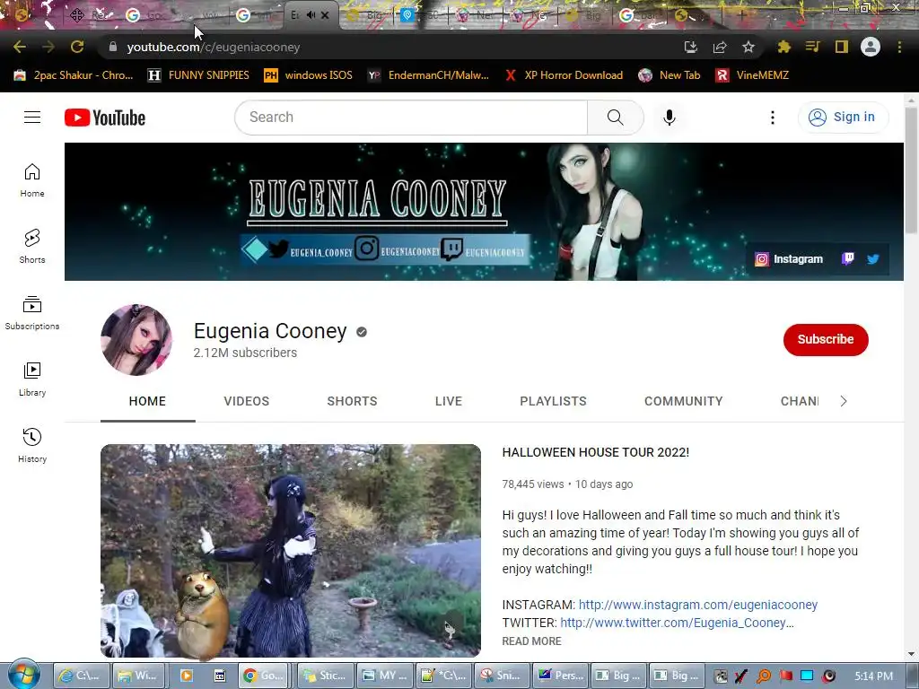Share this page via address bar icon

click(720, 47)
